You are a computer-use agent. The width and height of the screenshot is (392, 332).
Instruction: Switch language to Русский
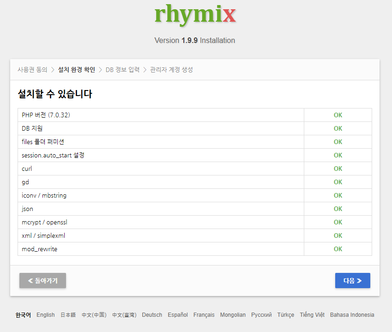click(261, 315)
